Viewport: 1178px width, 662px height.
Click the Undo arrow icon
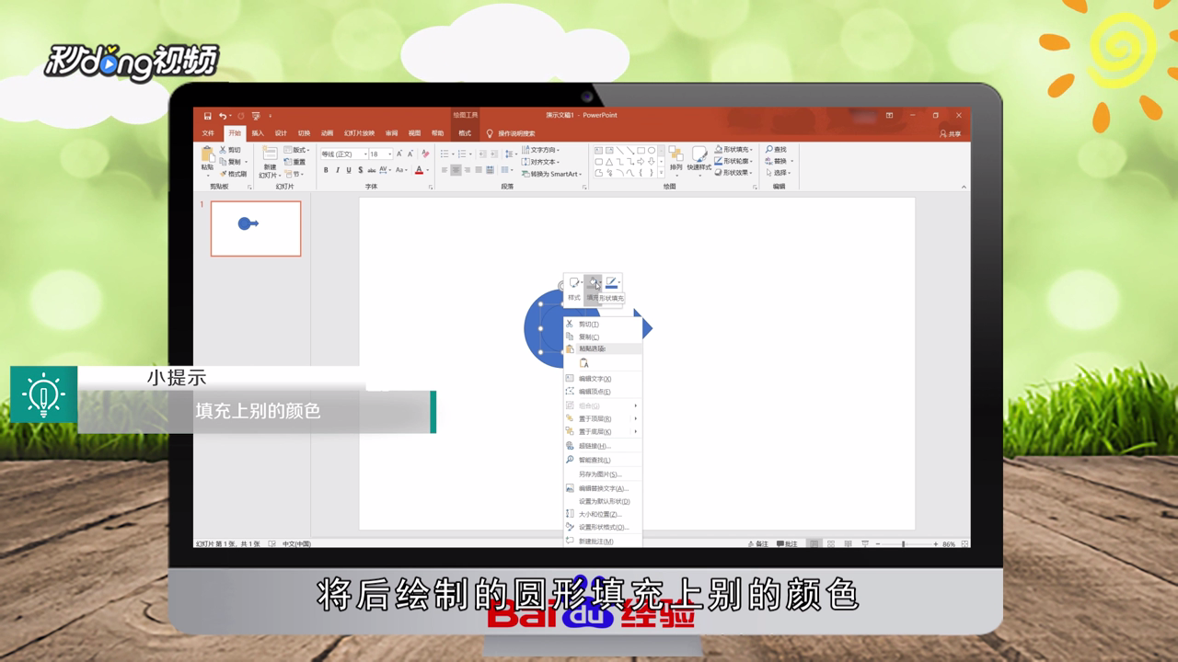223,116
